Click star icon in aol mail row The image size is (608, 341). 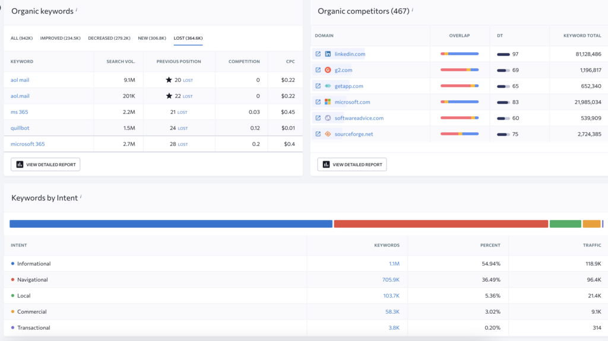169,80
